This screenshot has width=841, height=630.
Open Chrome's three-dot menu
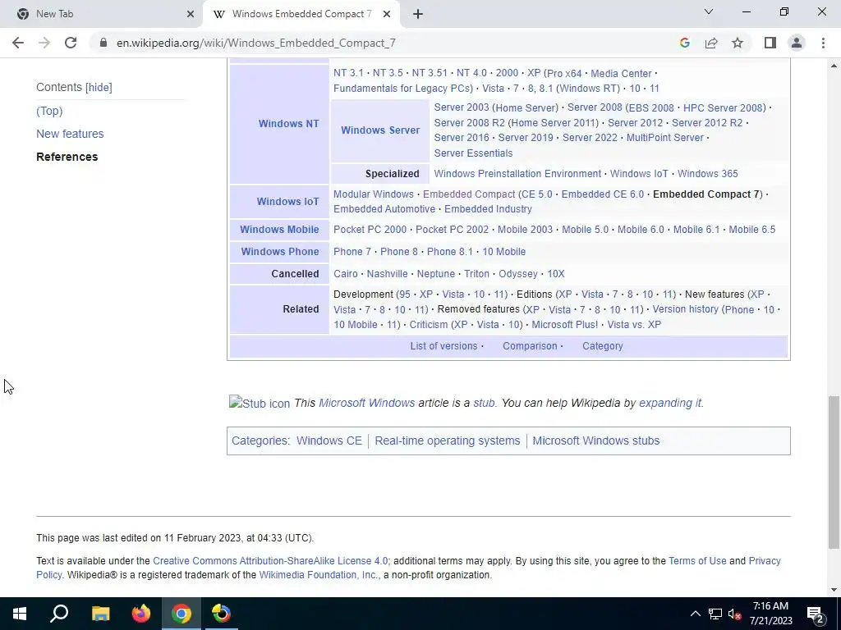pos(823,43)
